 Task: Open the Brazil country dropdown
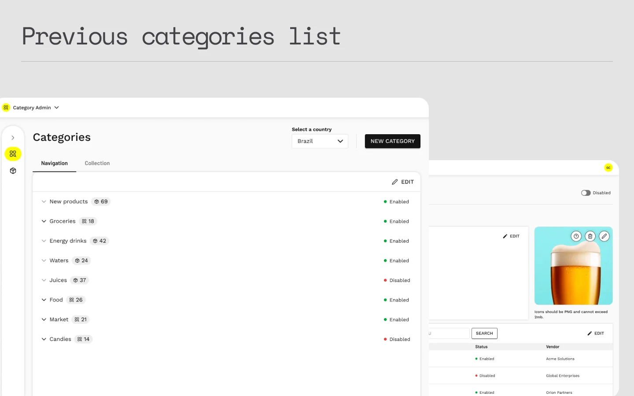(x=320, y=141)
